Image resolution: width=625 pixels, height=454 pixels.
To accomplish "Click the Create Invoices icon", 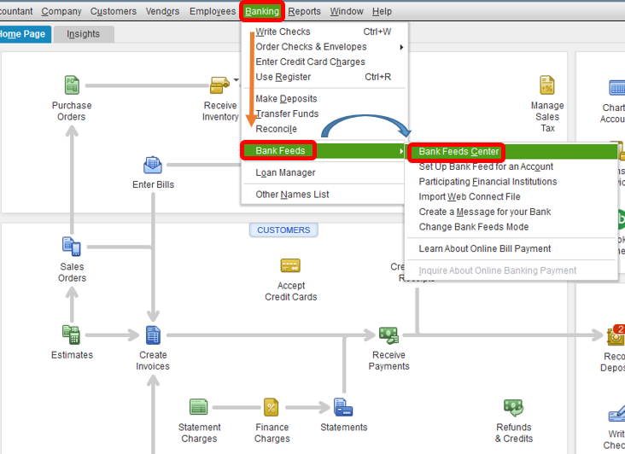I will pyautogui.click(x=153, y=335).
